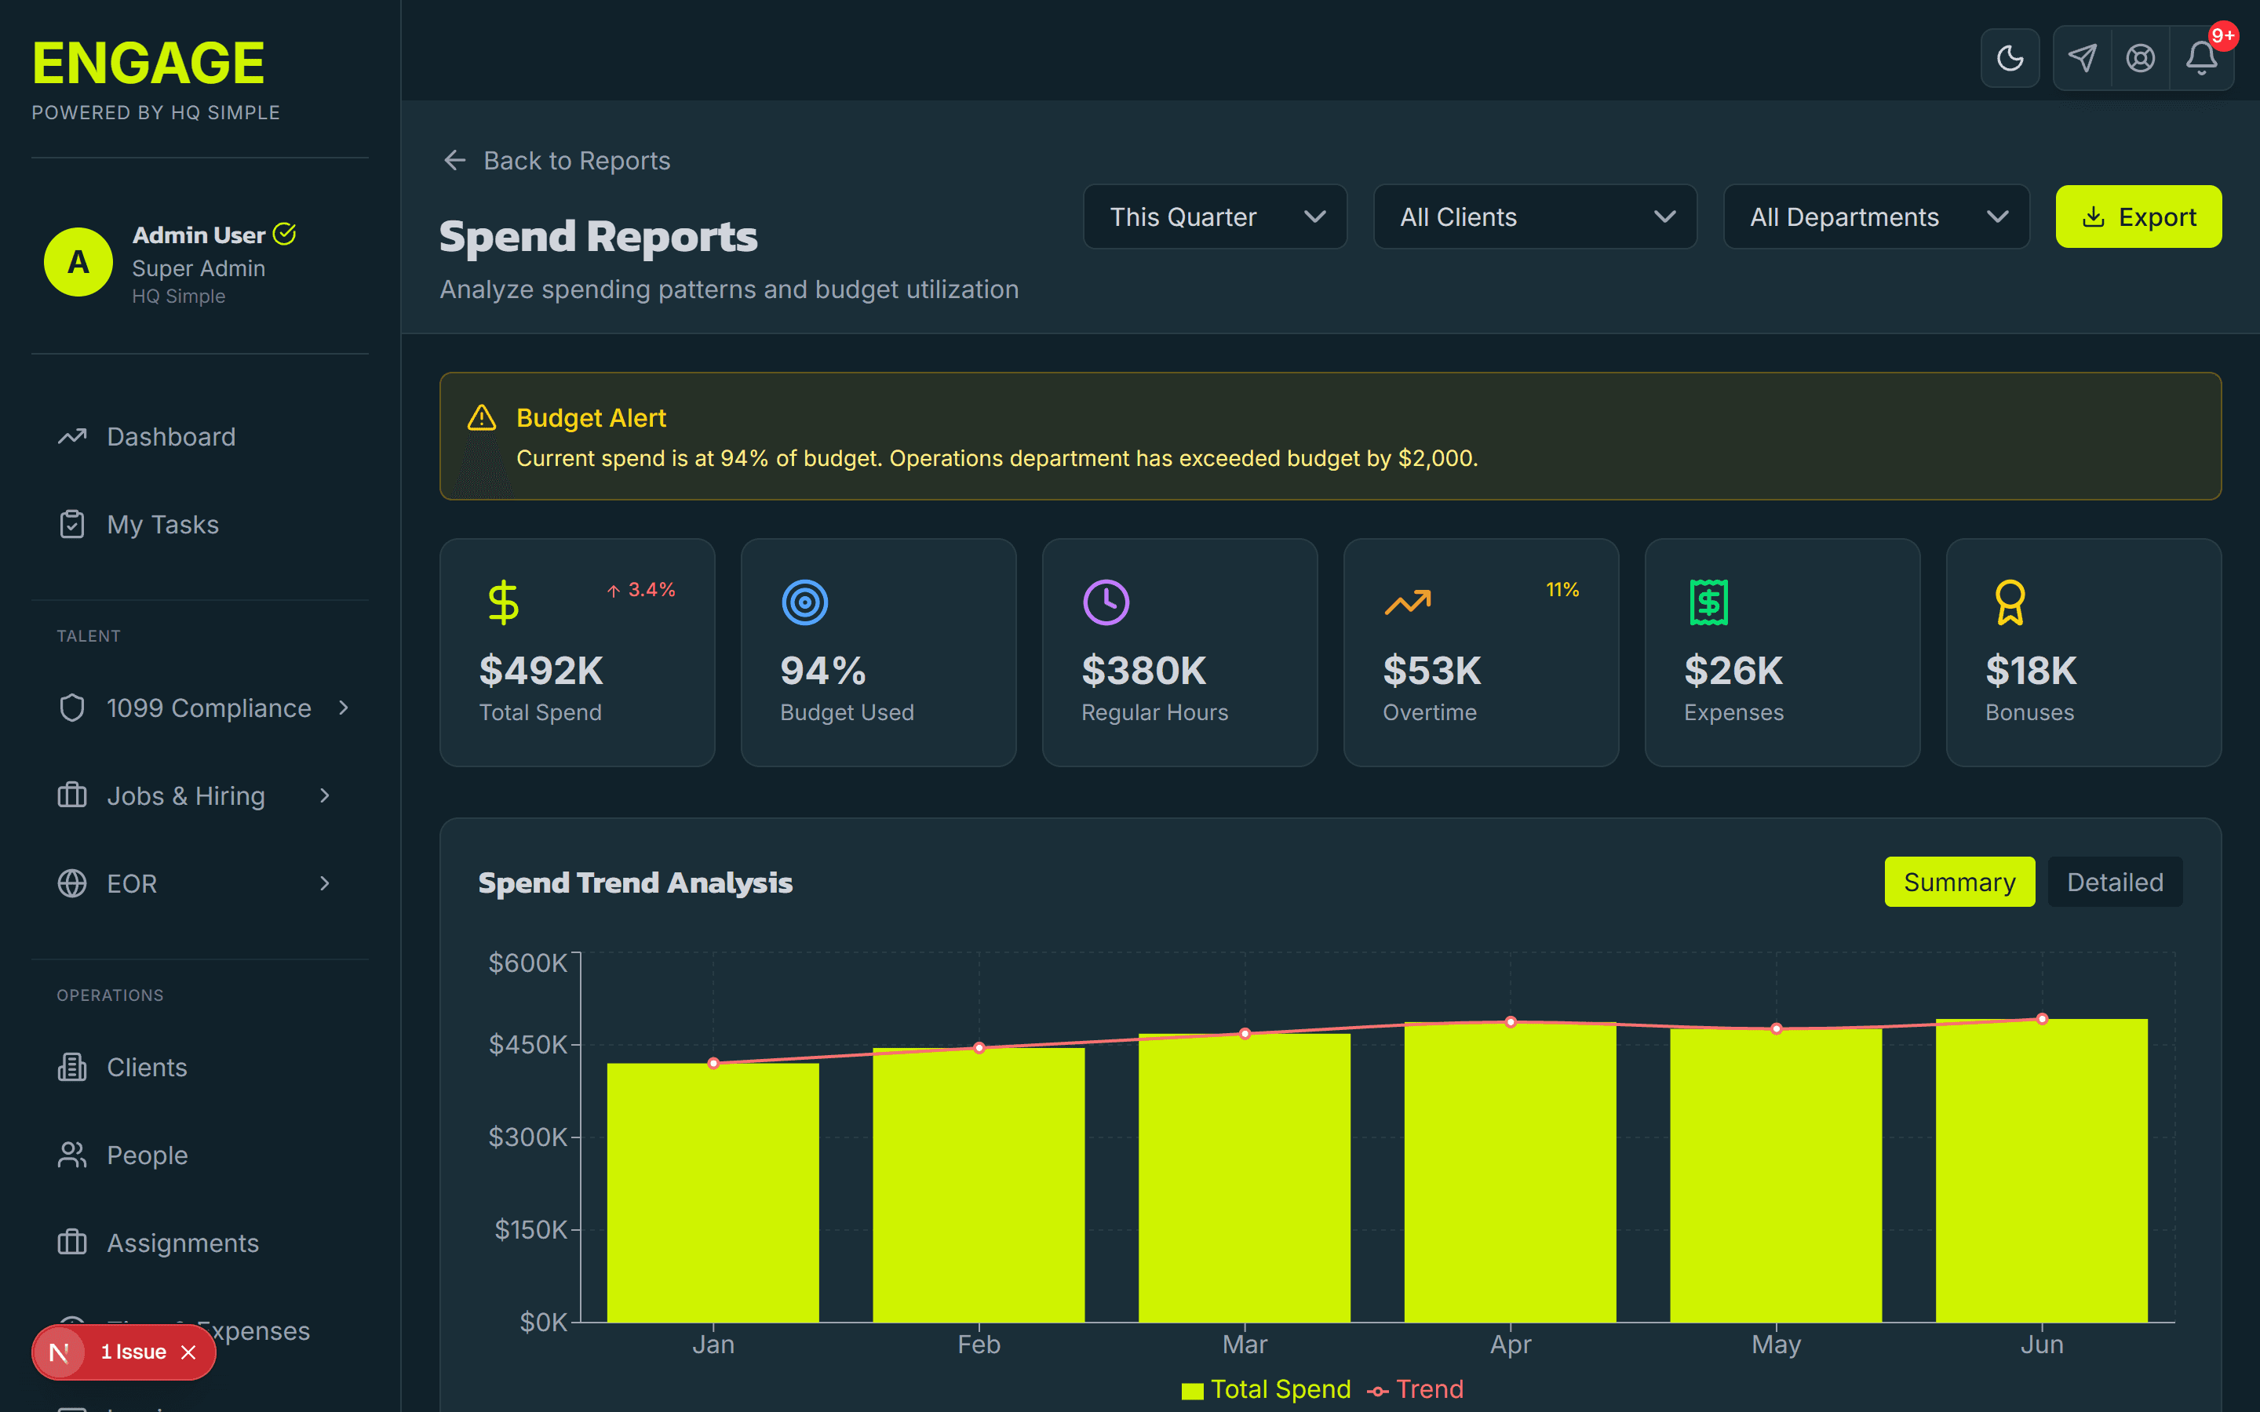Click the Jobs & Hiring briefcase icon
Image resolution: width=2260 pixels, height=1412 pixels.
tap(72, 795)
